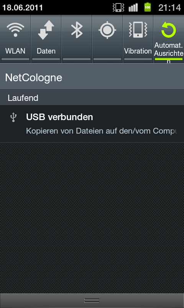Toggle the WLAN wifi icon
Image resolution: width=184 pixels, height=308 pixels.
(x=15, y=30)
